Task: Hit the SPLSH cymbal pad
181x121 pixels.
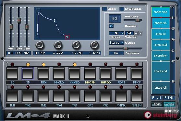Action: point(137,96)
